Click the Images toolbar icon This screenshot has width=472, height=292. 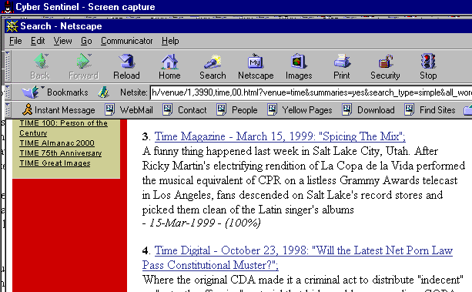tap(299, 66)
